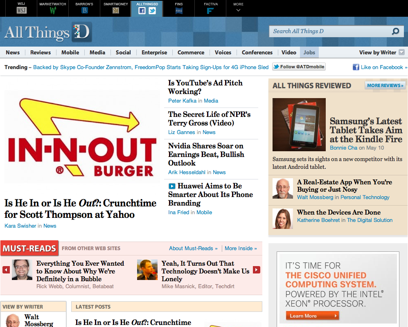Open the Social navigation tab
Screen dimensions: 408x327
pyautogui.click(x=123, y=52)
